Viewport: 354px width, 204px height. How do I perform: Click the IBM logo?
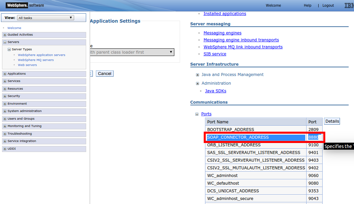tap(349, 5)
